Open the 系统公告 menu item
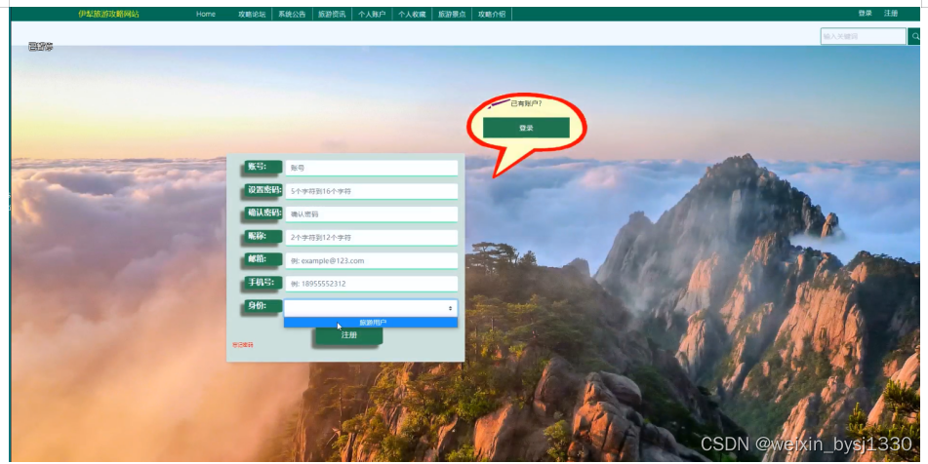 click(292, 14)
